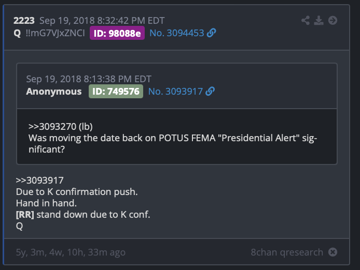Image resolution: width=360 pixels, height=270 pixels.
Task: Open post link No. 3094453
Action: (177, 33)
